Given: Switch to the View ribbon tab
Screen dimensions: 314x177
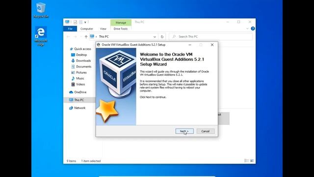Looking at the screenshot, I should [103, 29].
